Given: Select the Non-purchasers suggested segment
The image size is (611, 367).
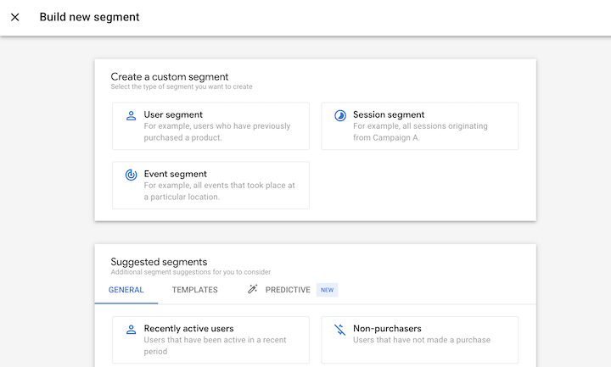Looking at the screenshot, I should coord(419,339).
